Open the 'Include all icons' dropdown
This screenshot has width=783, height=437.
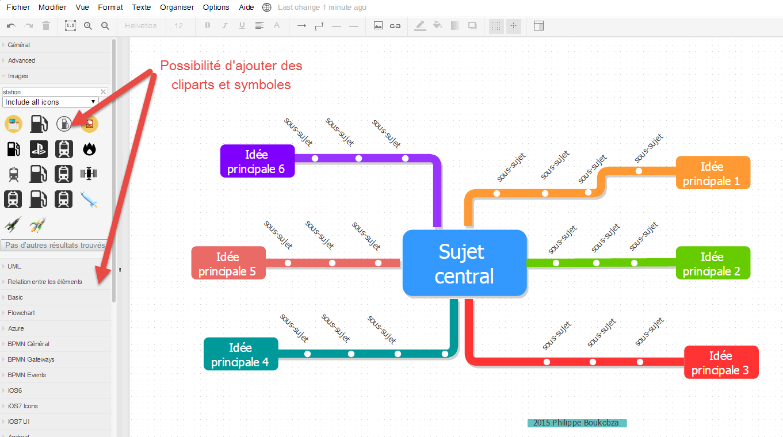point(51,102)
